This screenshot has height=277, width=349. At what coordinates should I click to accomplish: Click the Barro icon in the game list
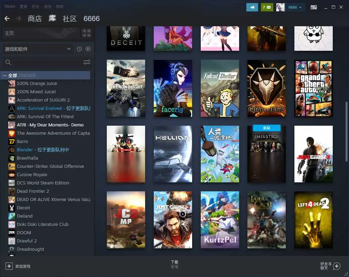(11, 141)
